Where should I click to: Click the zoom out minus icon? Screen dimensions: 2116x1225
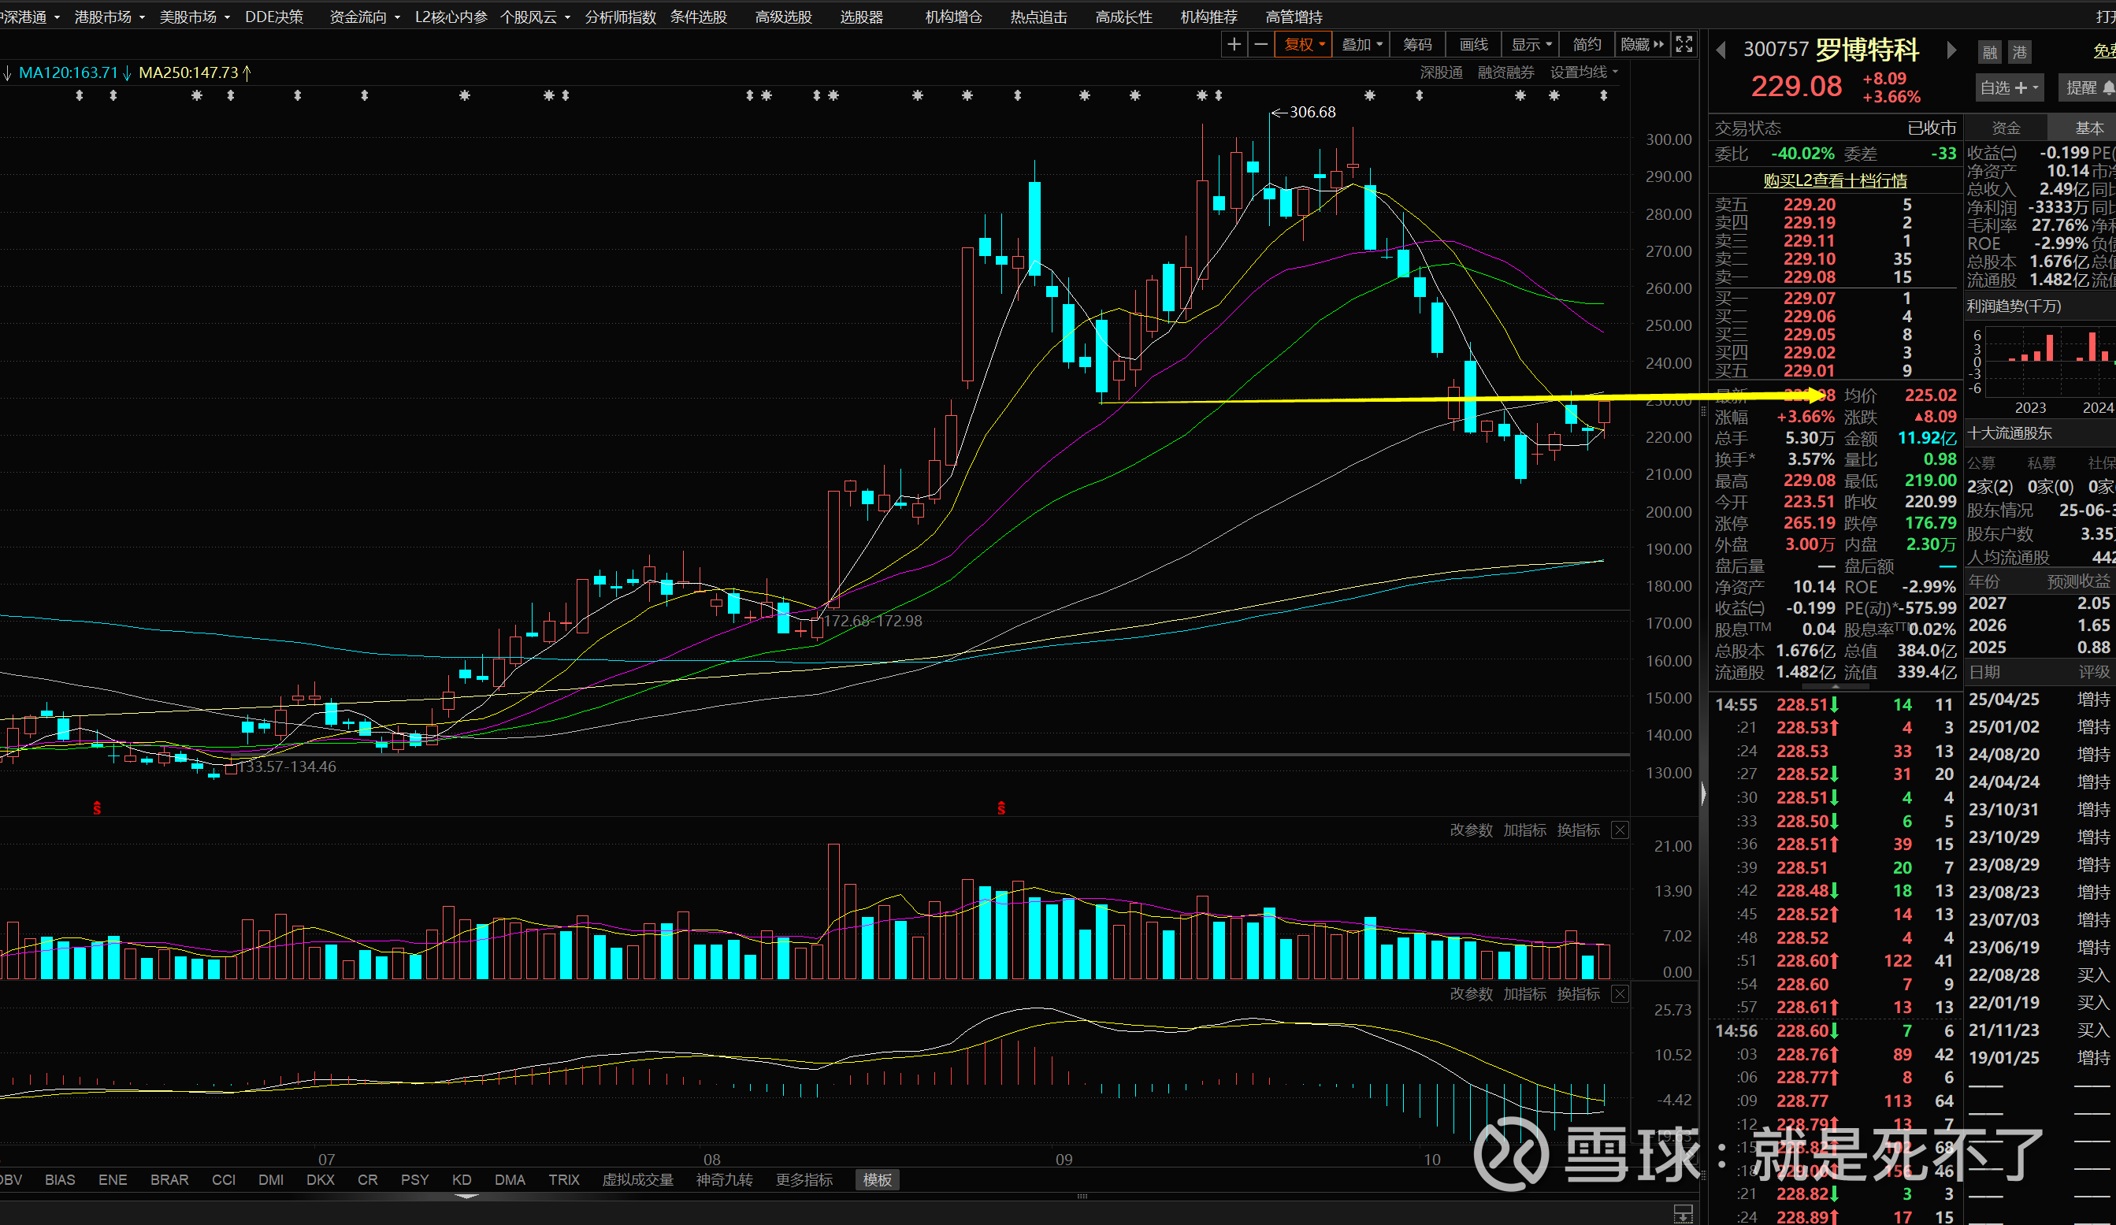1260,44
